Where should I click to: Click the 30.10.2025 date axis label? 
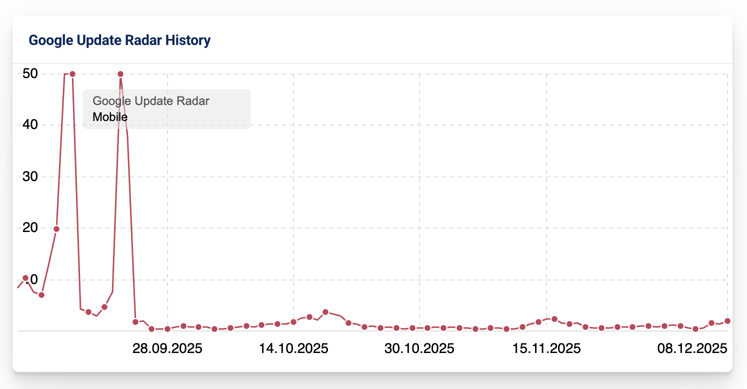click(419, 348)
